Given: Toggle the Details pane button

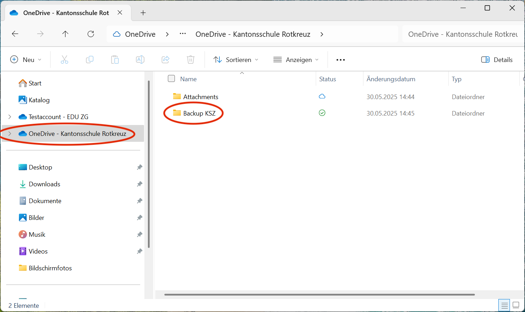Looking at the screenshot, I should (x=497, y=60).
